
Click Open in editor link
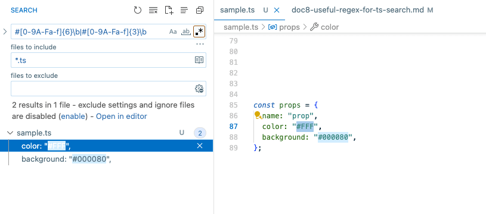(122, 117)
